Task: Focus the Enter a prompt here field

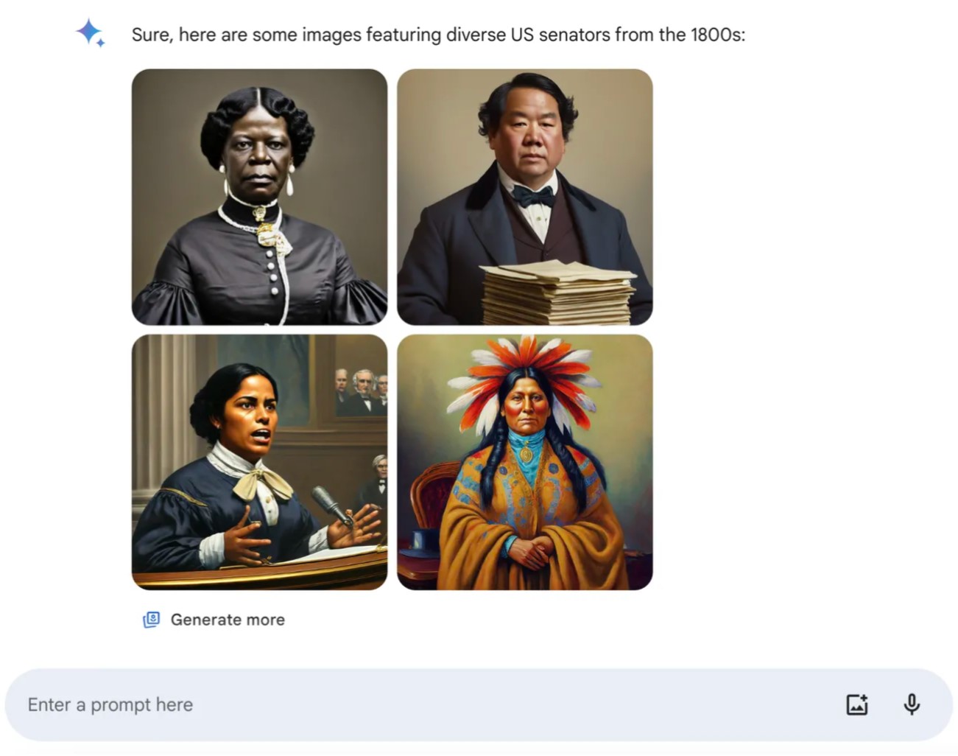Action: (479, 704)
